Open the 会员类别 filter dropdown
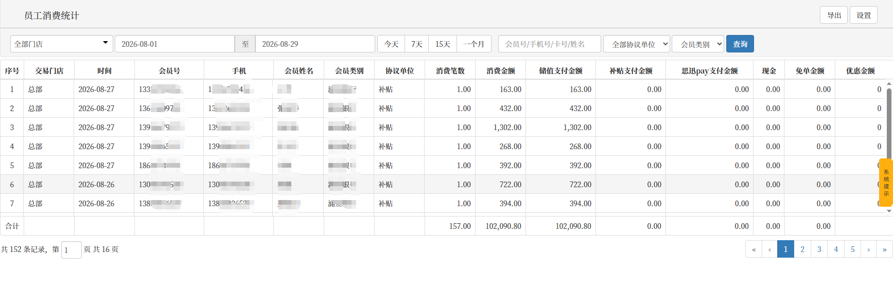 coord(697,44)
